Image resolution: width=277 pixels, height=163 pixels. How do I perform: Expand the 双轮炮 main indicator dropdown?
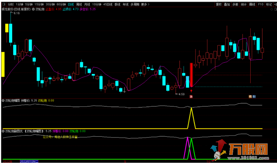(33, 9)
